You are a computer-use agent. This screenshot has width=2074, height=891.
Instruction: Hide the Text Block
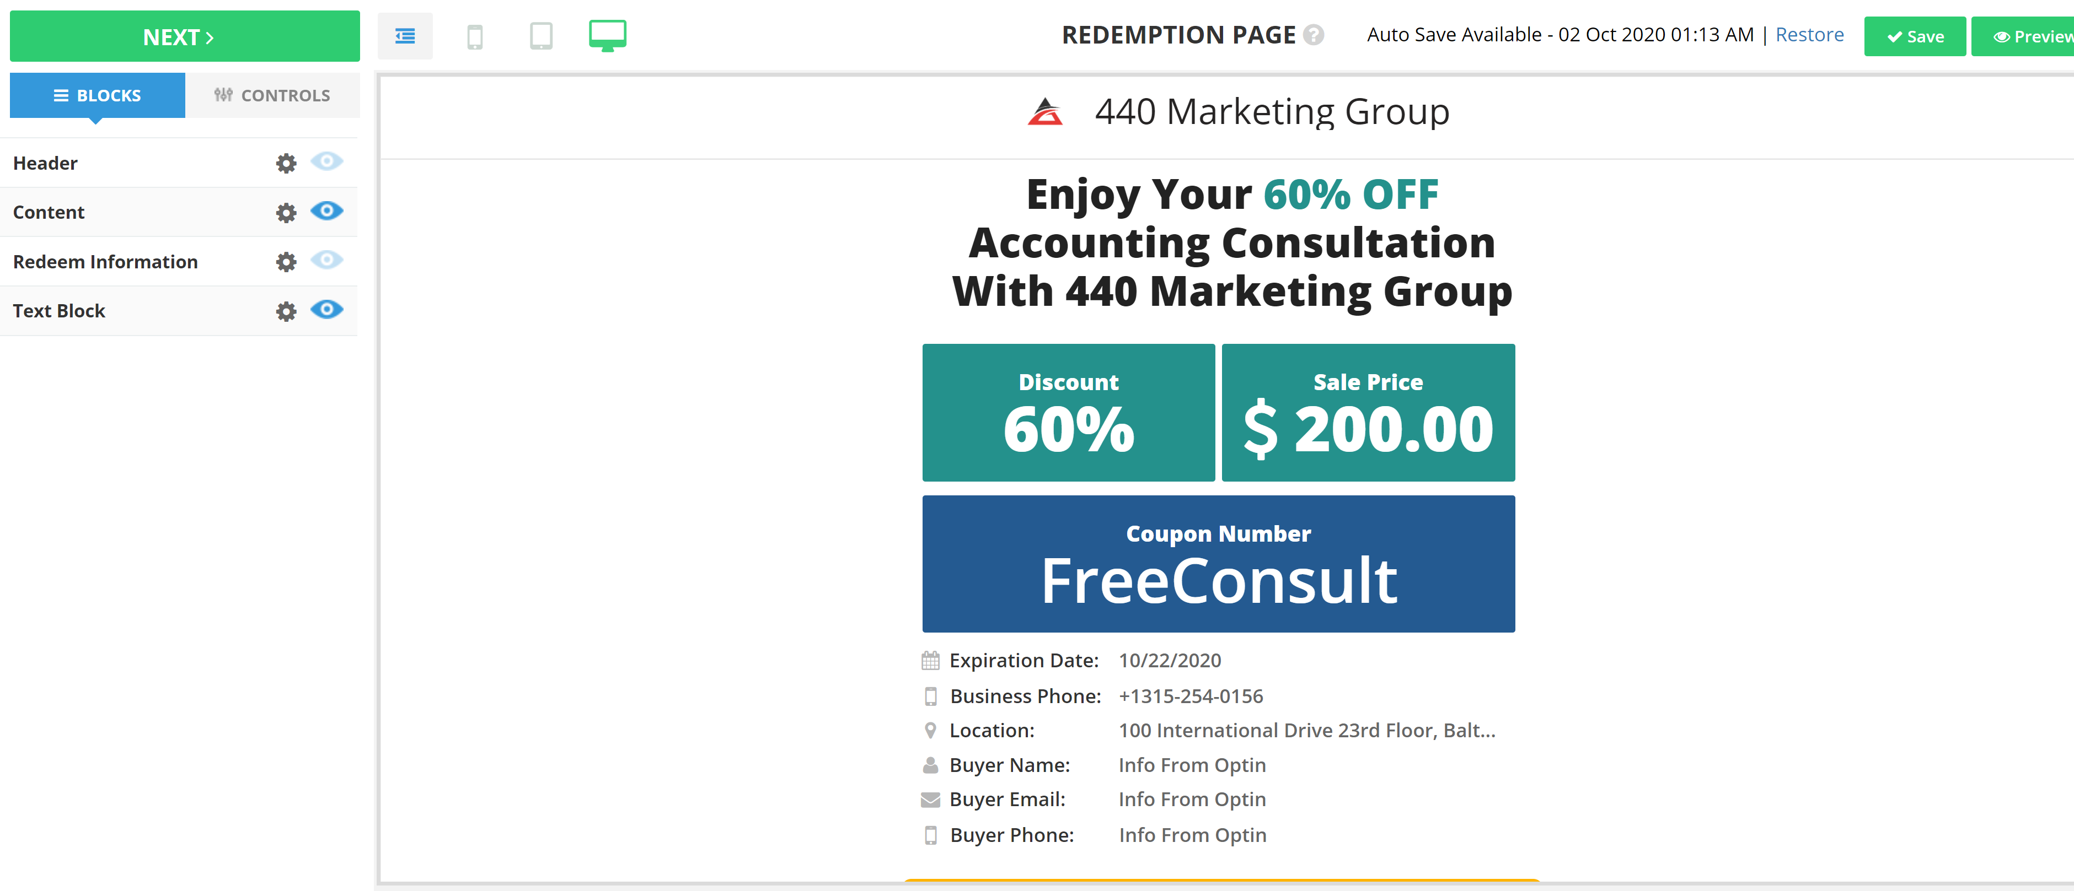click(326, 310)
